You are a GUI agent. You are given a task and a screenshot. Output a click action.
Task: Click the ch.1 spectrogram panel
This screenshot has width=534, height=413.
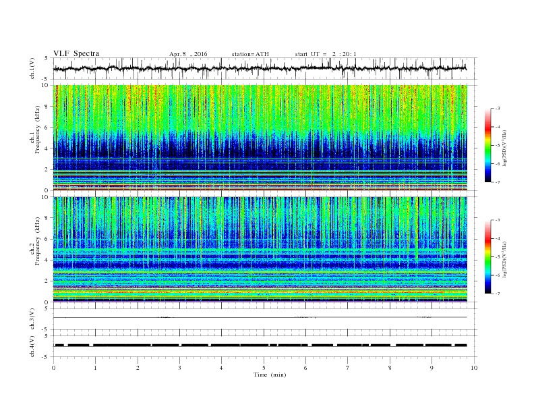point(260,137)
